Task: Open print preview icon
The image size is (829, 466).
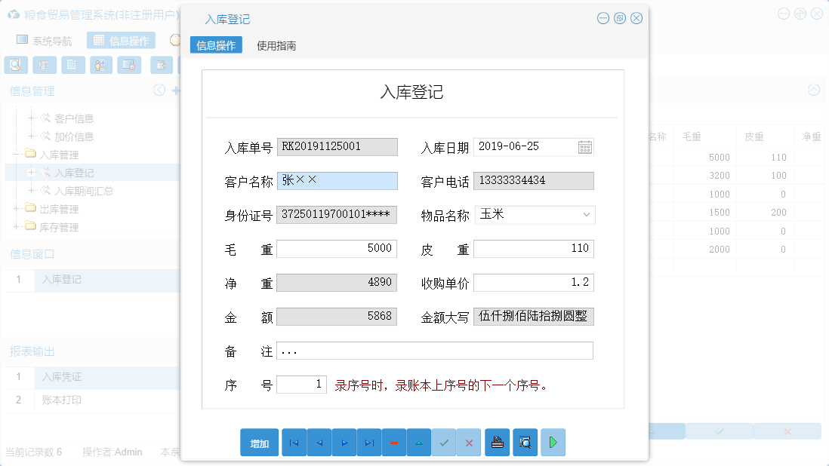Action: [x=525, y=443]
